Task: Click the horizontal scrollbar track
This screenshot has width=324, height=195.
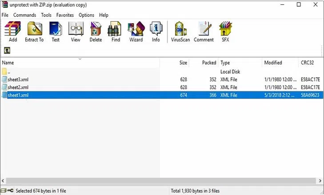Action: pyautogui.click(x=161, y=181)
